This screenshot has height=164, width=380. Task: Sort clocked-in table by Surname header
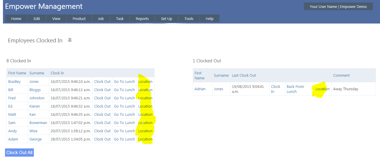click(37, 73)
